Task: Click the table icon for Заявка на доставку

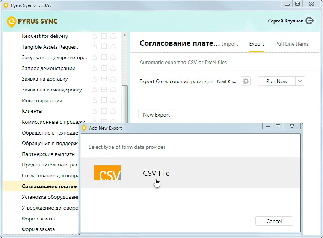Action: pos(104,79)
